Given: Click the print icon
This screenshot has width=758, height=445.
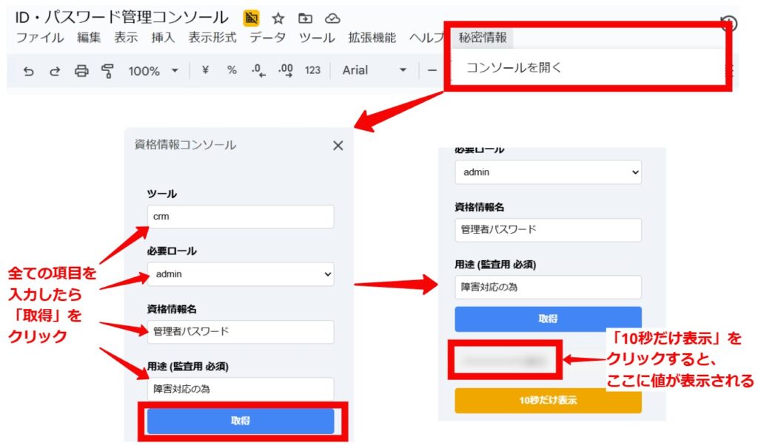Looking at the screenshot, I should [x=81, y=71].
